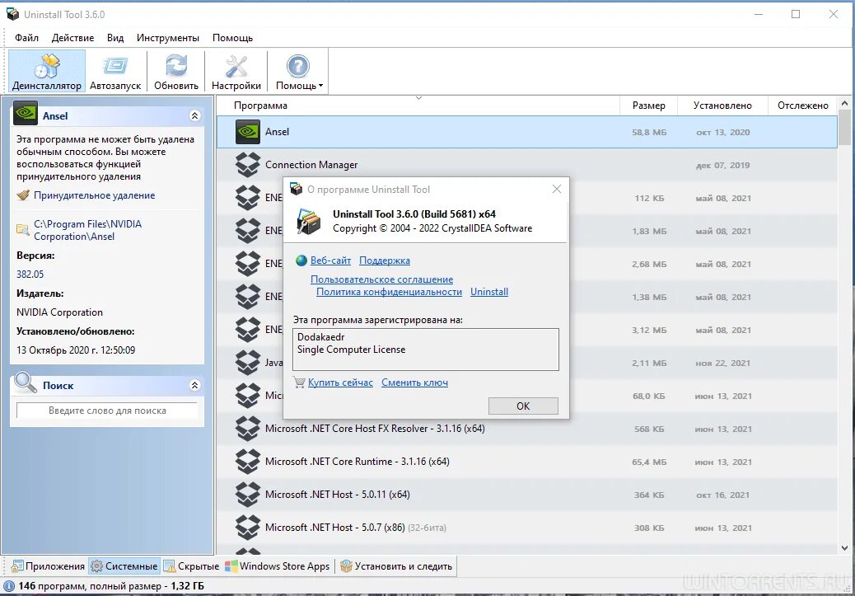The image size is (855, 596).
Task: Switch to the Скрытые tab
Action: 191,566
